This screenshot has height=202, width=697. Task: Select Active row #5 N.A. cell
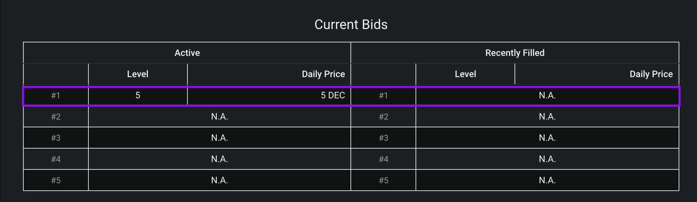point(220,180)
